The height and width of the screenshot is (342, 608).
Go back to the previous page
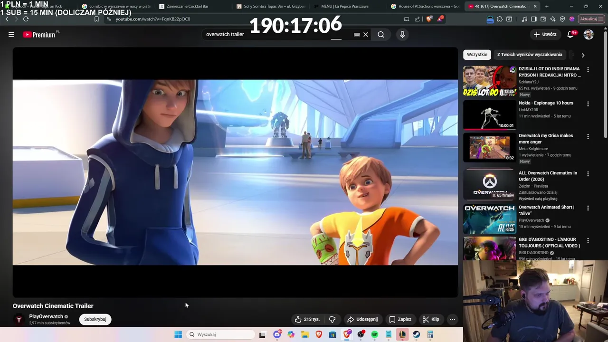pyautogui.click(x=7, y=19)
